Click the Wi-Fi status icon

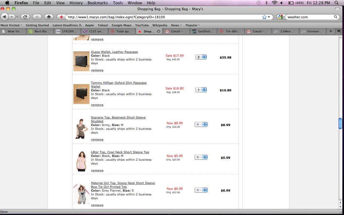274,3
